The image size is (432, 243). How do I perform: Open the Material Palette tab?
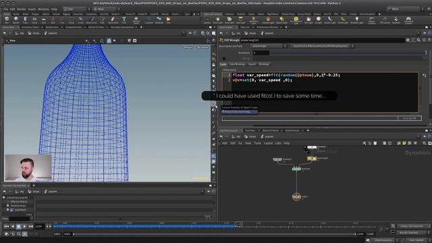point(270,130)
